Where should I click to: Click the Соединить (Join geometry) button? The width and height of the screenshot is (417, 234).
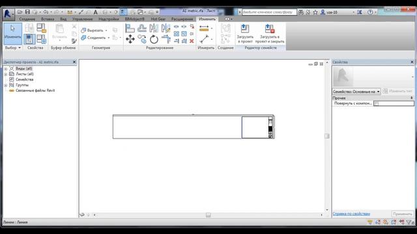pyautogui.click(x=93, y=38)
